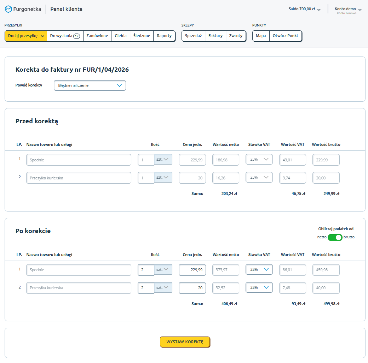Click the badge showing 12 shipments
This screenshot has height=363, width=368.
76,36
